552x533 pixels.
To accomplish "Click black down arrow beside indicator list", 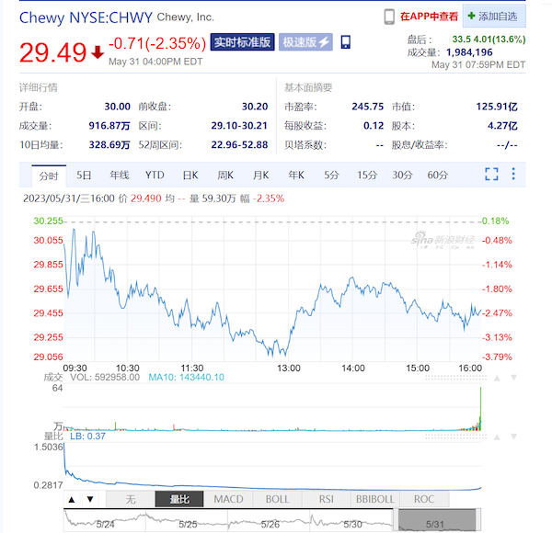I will 90,500.
